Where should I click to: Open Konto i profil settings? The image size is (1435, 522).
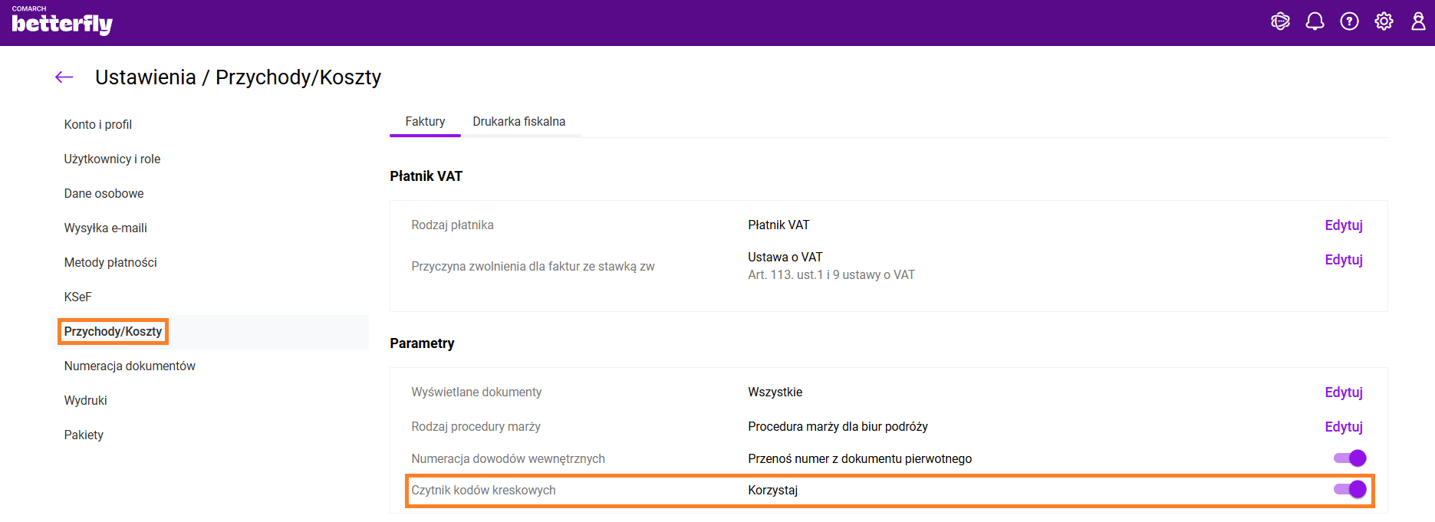(x=98, y=125)
